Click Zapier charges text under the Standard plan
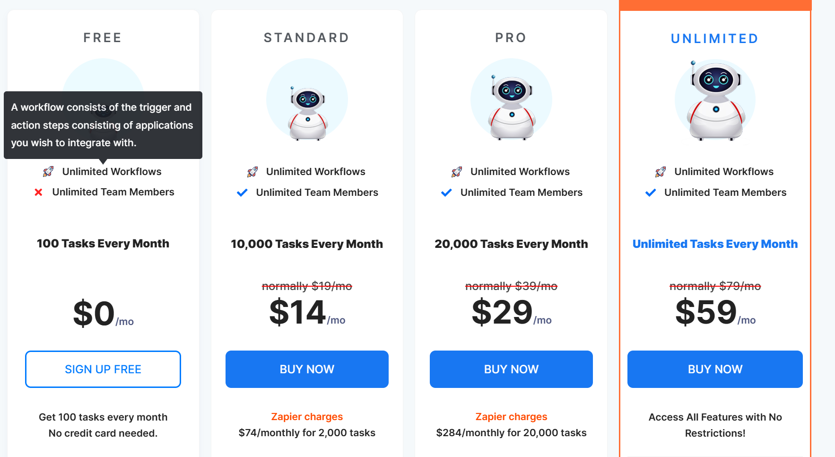The image size is (835, 457). point(307,417)
